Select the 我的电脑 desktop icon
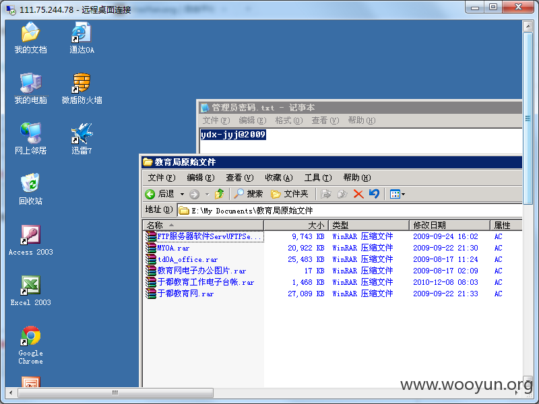 30,89
